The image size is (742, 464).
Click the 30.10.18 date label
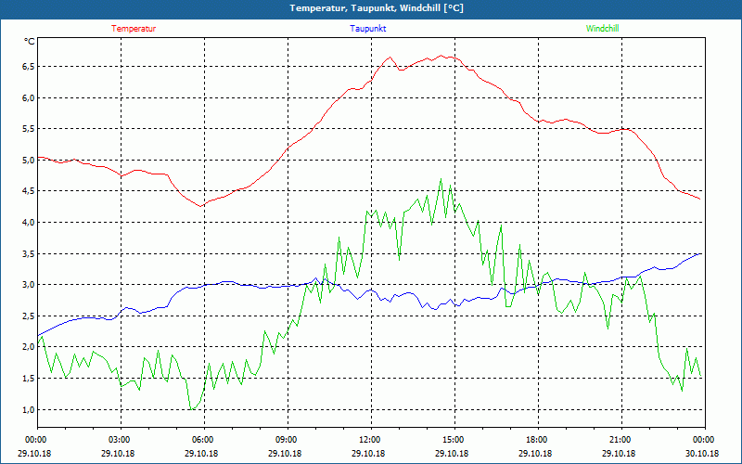(x=702, y=453)
